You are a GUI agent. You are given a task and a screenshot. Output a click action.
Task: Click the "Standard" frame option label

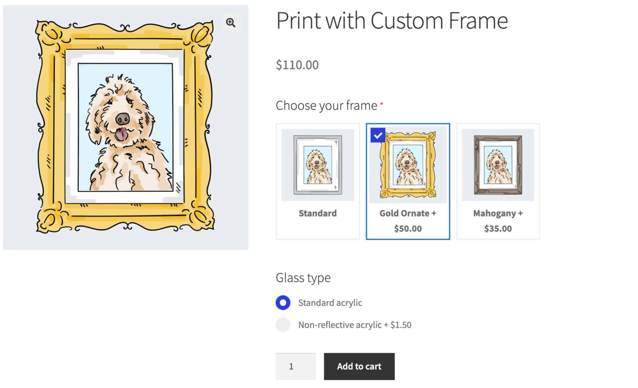click(x=318, y=213)
